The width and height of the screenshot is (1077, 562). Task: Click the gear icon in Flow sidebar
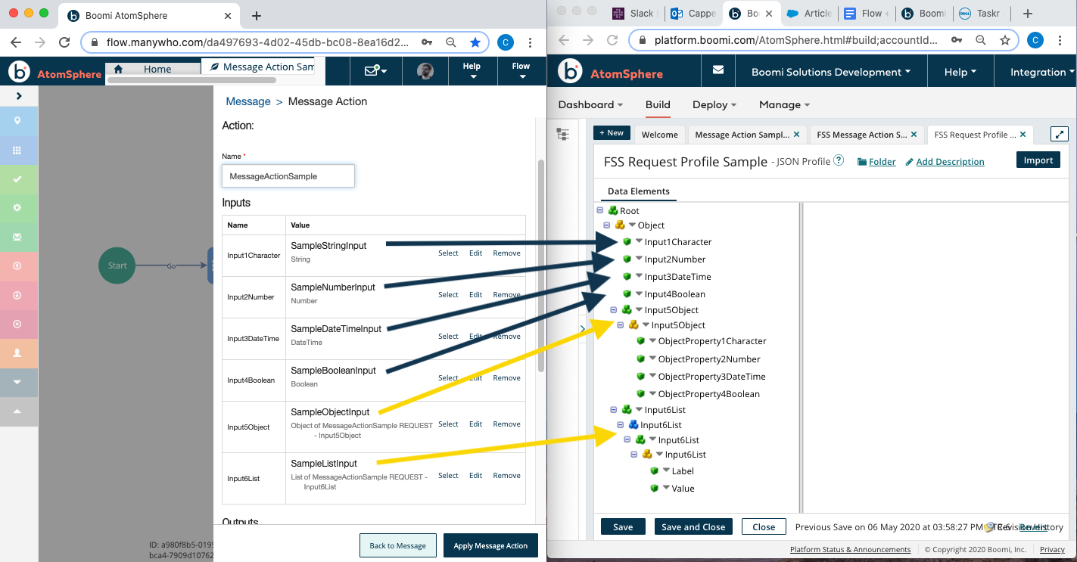17,208
